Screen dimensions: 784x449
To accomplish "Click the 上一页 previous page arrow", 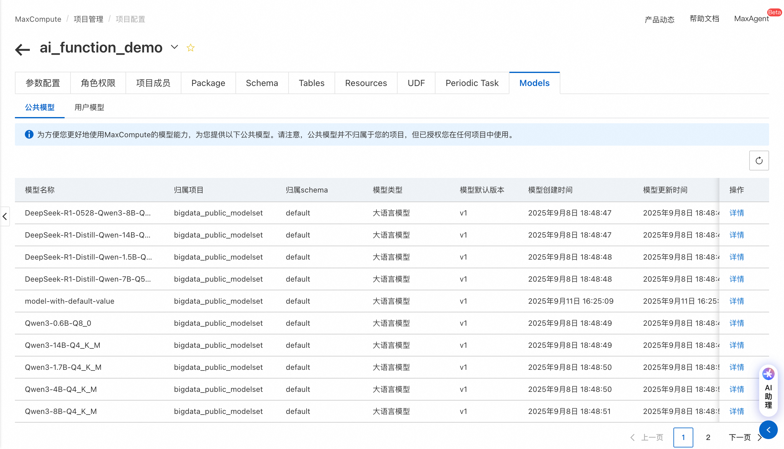I will pos(632,437).
